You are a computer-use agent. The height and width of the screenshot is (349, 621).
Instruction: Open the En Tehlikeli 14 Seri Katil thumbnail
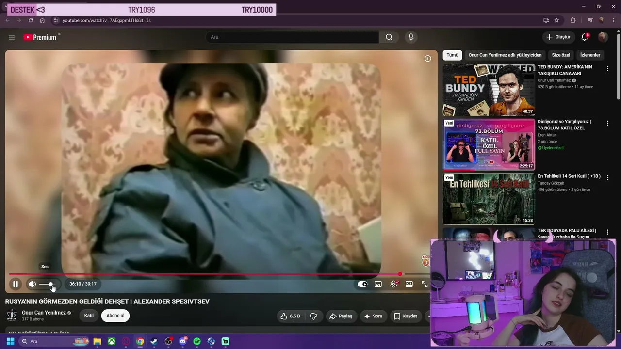pyautogui.click(x=489, y=199)
